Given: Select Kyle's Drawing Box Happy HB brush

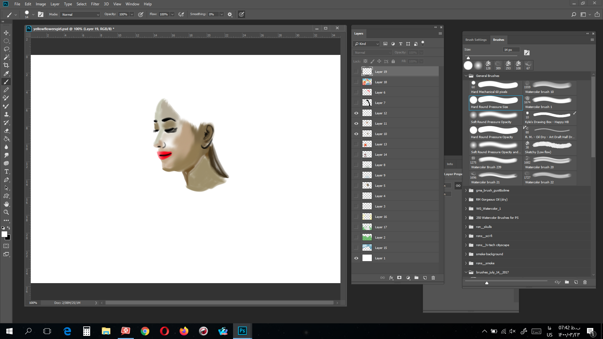Looking at the screenshot, I should (x=550, y=118).
